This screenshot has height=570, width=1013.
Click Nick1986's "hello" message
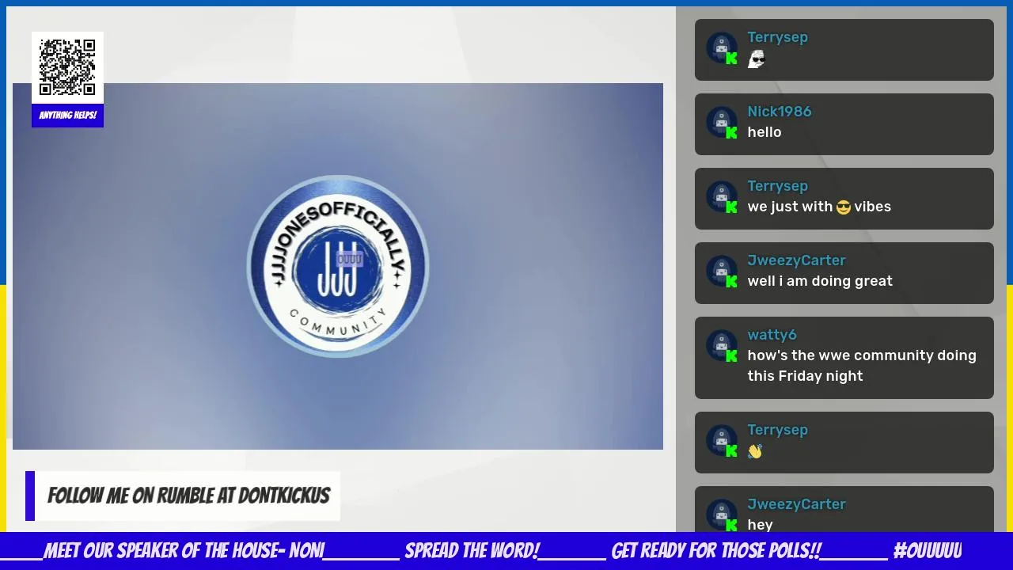tap(764, 132)
